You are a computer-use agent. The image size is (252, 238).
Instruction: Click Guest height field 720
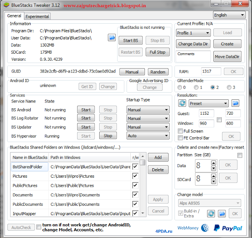[x=233, y=113]
